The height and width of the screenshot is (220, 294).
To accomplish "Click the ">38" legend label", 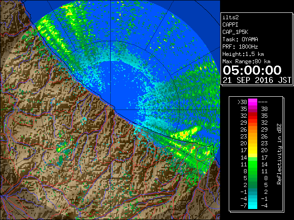I will click(x=242, y=102).
